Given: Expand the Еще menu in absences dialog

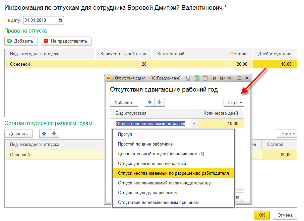Looking at the screenshot, I should coord(234,102).
